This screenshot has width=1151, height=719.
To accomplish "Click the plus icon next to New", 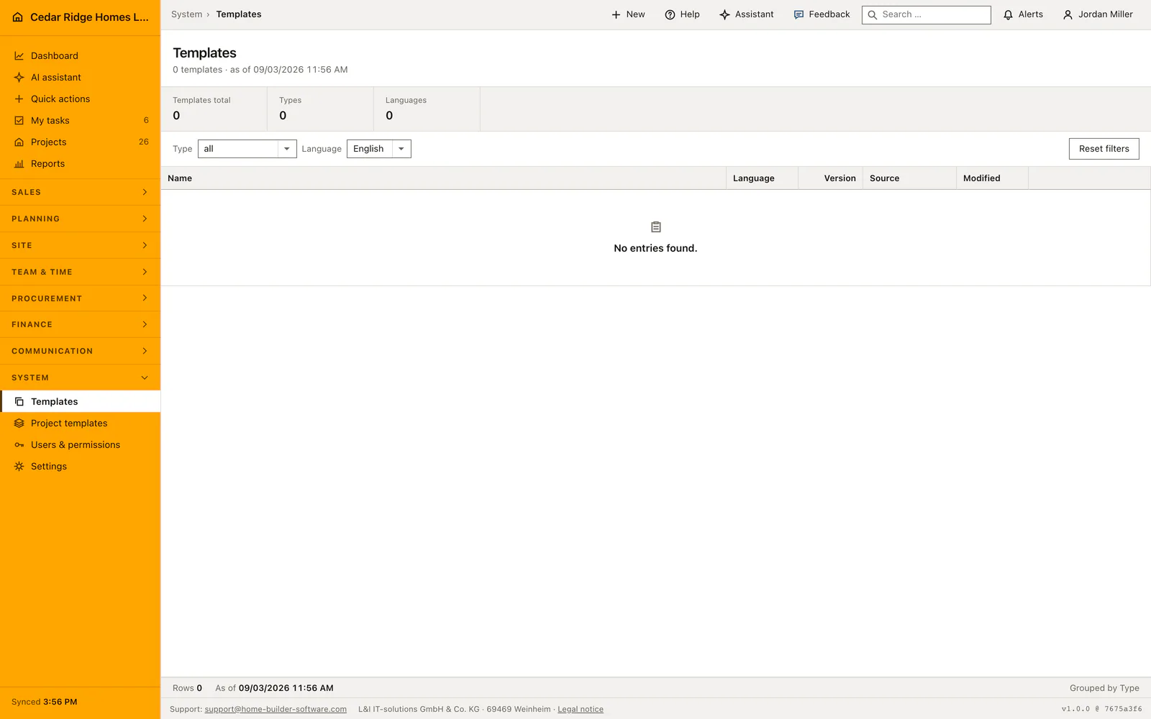I will click(x=616, y=14).
